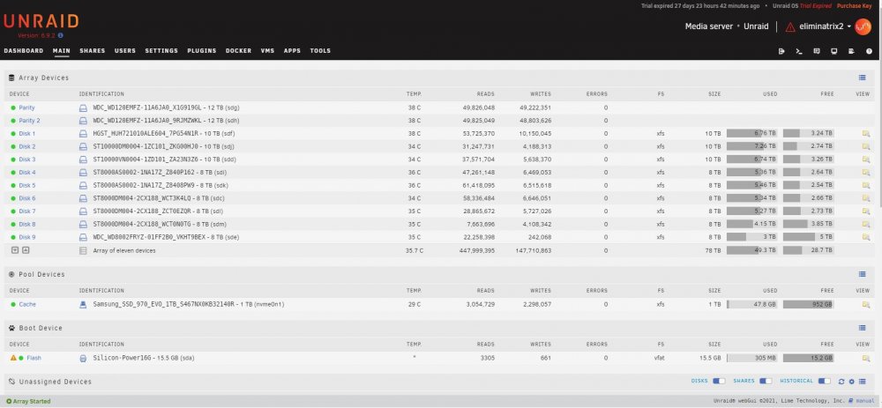Browse Disk 2 via its folder view icon
The image size is (882, 408).
[x=866, y=146]
